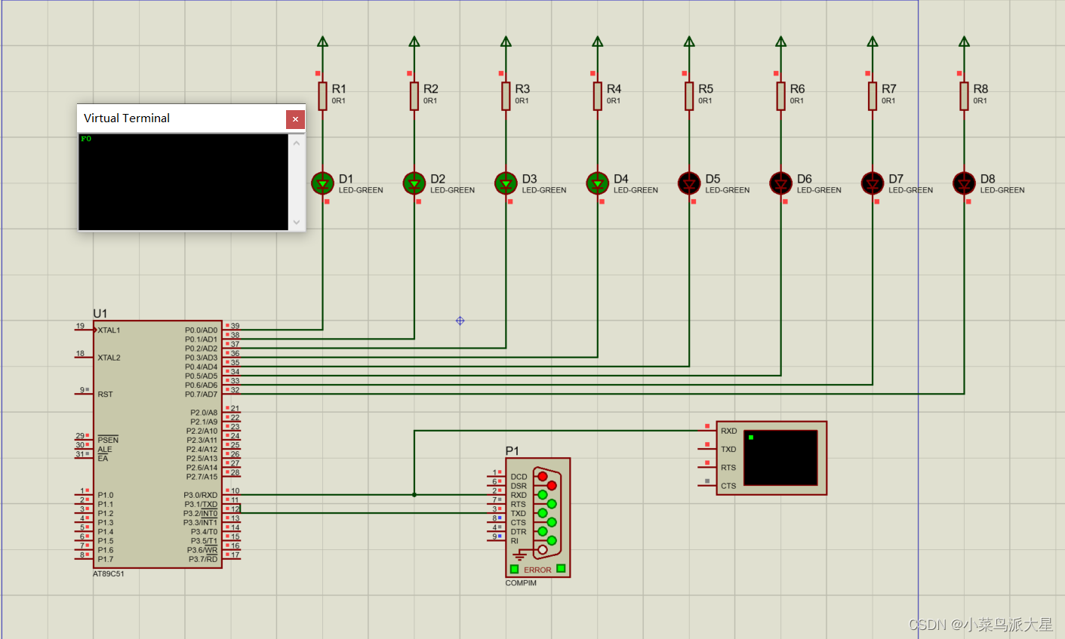This screenshot has height=639, width=1065.
Task: Click the Virtual Terminal scrollbar up arrow
Action: [297, 143]
